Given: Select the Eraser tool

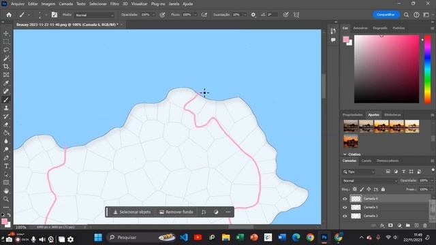Looking at the screenshot, I should click(x=6, y=125).
